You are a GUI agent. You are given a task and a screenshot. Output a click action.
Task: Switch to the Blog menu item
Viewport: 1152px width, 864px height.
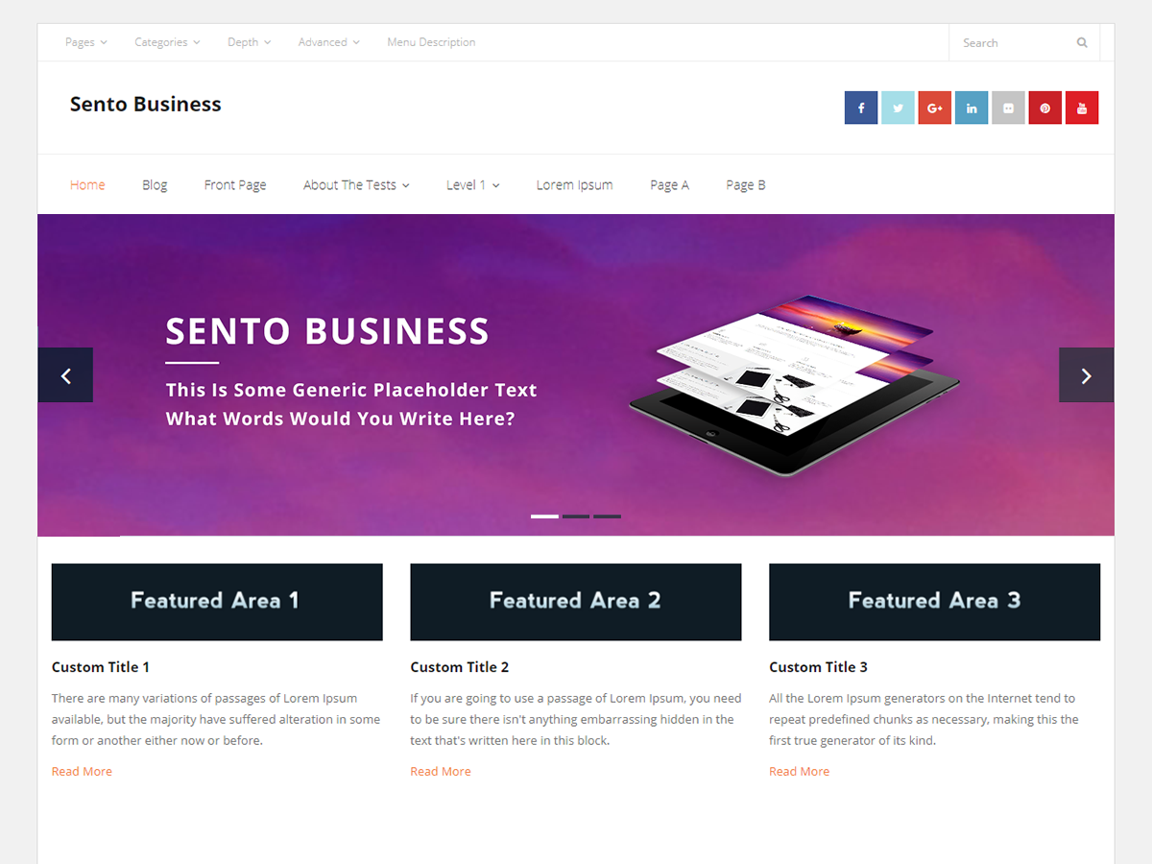(x=155, y=184)
